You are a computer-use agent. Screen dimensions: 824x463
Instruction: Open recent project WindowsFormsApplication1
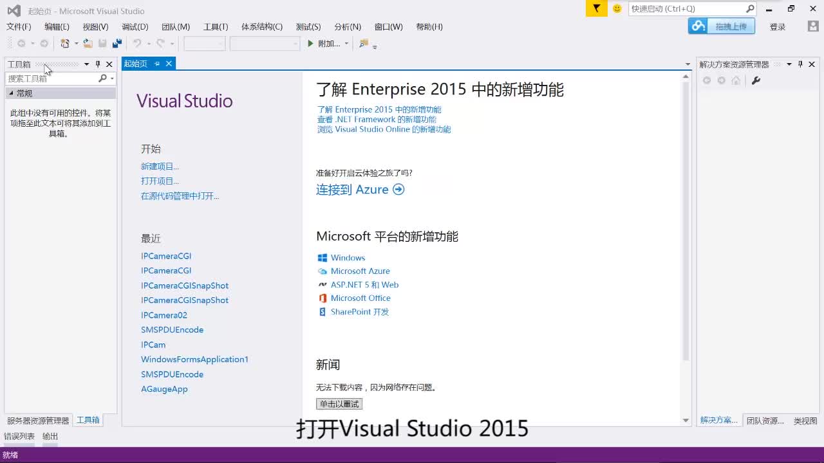(x=194, y=359)
